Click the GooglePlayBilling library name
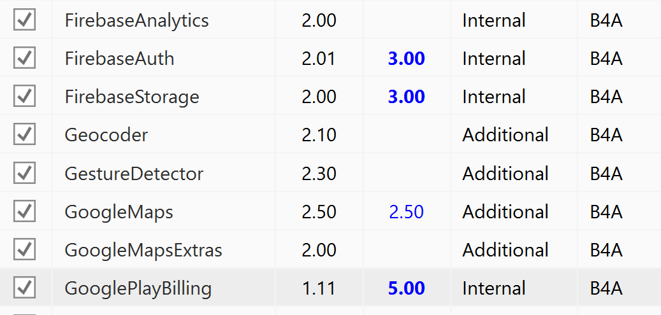 (138, 288)
